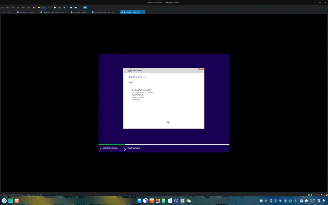Click step 2 'Installing Windows' label
The width and height of the screenshot is (328, 205).
pos(134,148)
